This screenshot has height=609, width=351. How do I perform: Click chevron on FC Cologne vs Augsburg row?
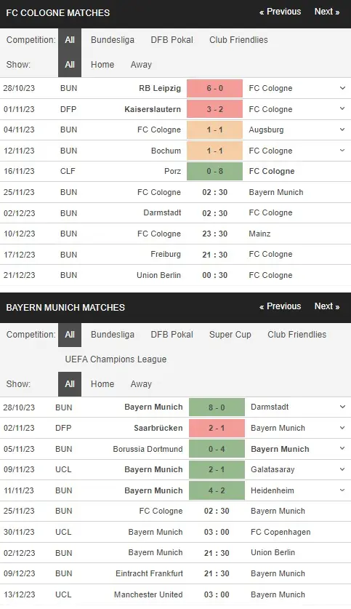[342, 130]
